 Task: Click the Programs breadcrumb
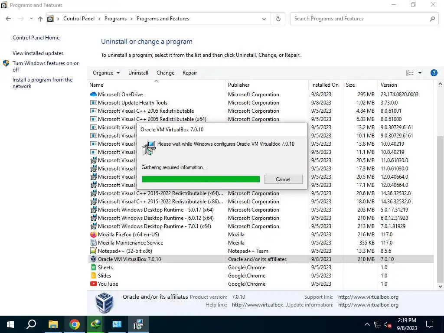(x=115, y=19)
